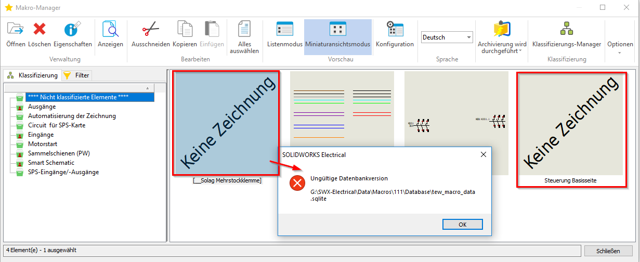Click the Anzeigen magnifier icon
Viewport: 640px width, 262px height.
coord(110,30)
